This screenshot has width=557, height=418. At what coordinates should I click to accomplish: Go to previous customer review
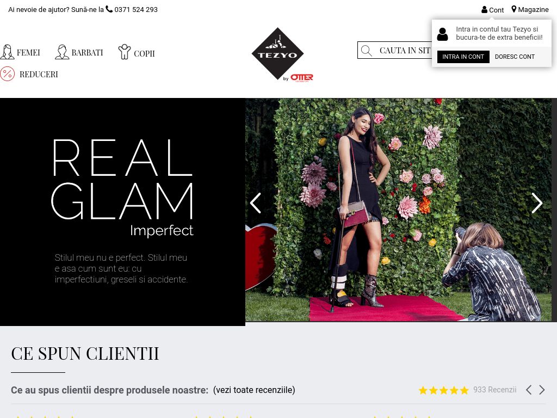(529, 390)
